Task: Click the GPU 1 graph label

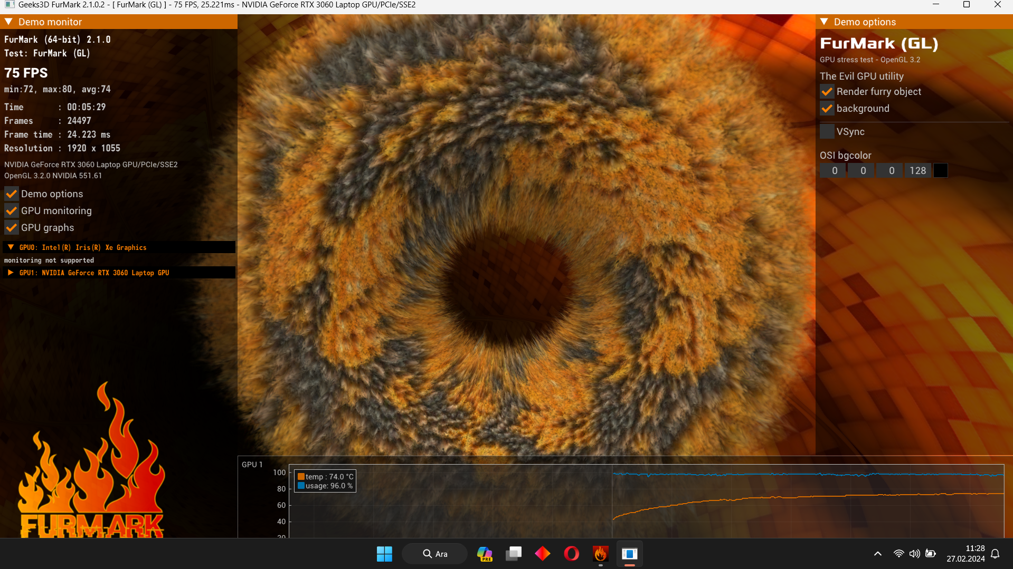Action: 252,465
